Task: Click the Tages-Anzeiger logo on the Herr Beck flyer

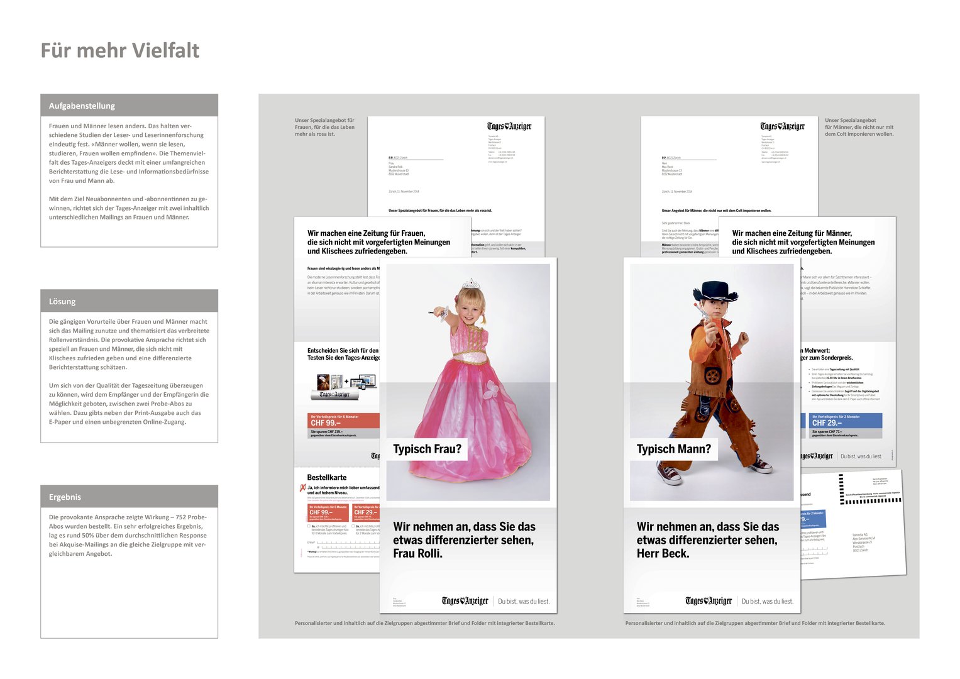Action: tap(709, 601)
